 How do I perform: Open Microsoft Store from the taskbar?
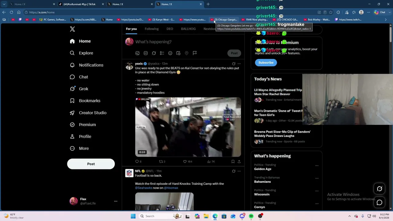224,216
